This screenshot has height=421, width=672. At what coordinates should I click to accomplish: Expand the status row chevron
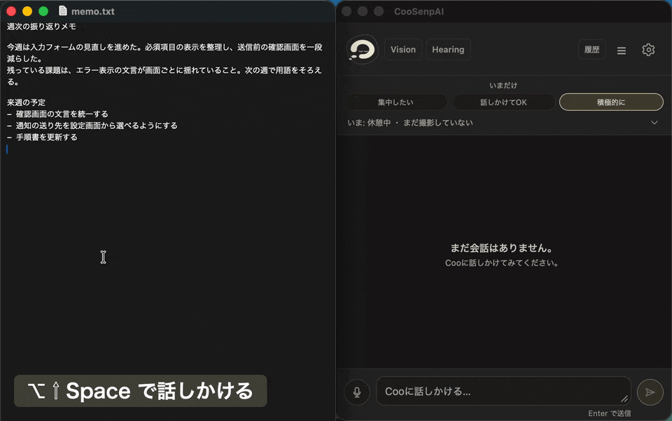(654, 123)
